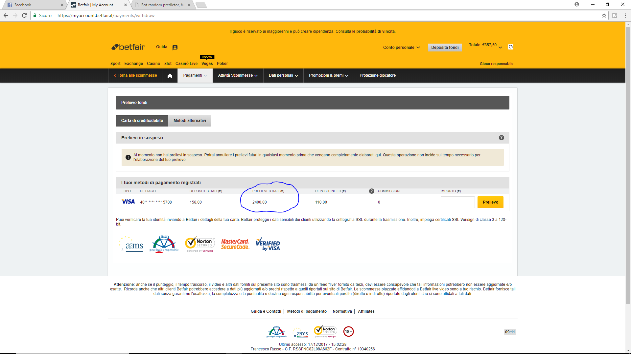This screenshot has height=354, width=631.
Task: Open the Guida contact icon
Action: click(175, 48)
